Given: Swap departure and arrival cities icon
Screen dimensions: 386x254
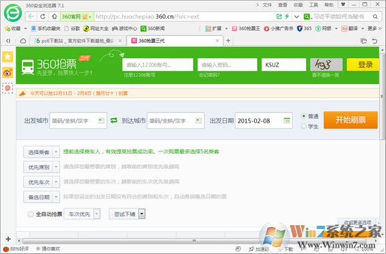Looking at the screenshot, I should pyautogui.click(x=114, y=121).
